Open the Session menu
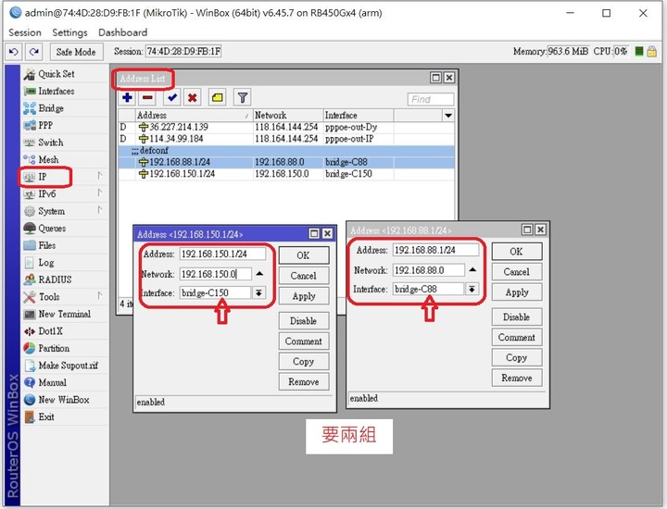Screen dimensions: 667x509 click(x=25, y=32)
